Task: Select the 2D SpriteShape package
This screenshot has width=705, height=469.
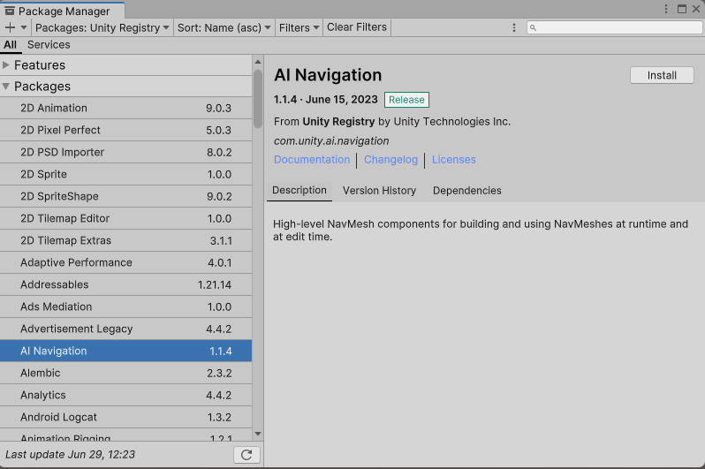Action: click(125, 196)
